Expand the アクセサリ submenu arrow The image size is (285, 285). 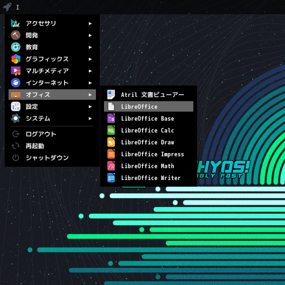[90, 23]
